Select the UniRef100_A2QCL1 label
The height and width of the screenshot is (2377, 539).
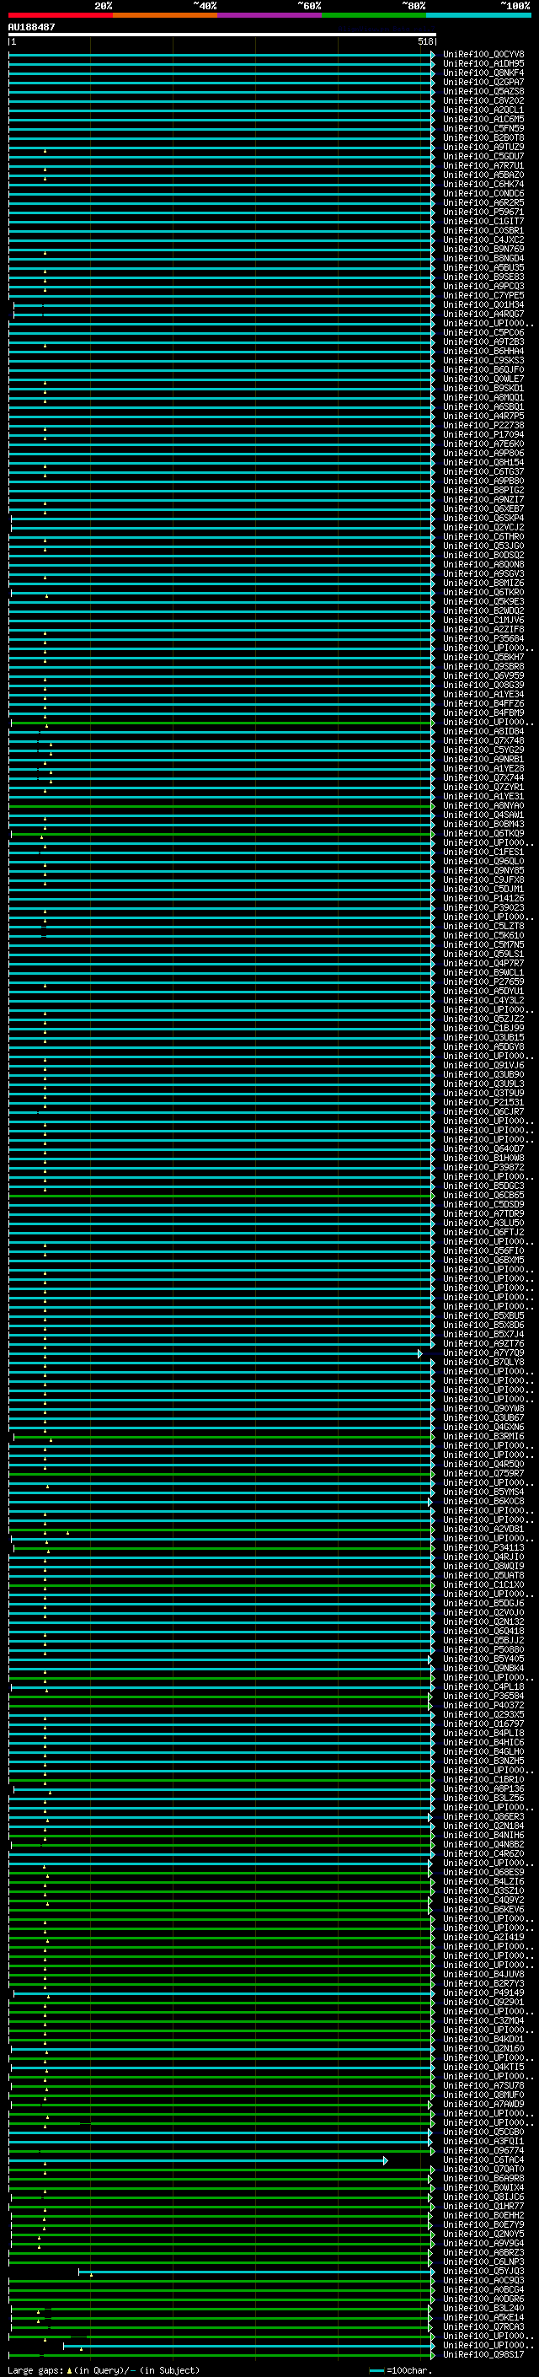483,110
